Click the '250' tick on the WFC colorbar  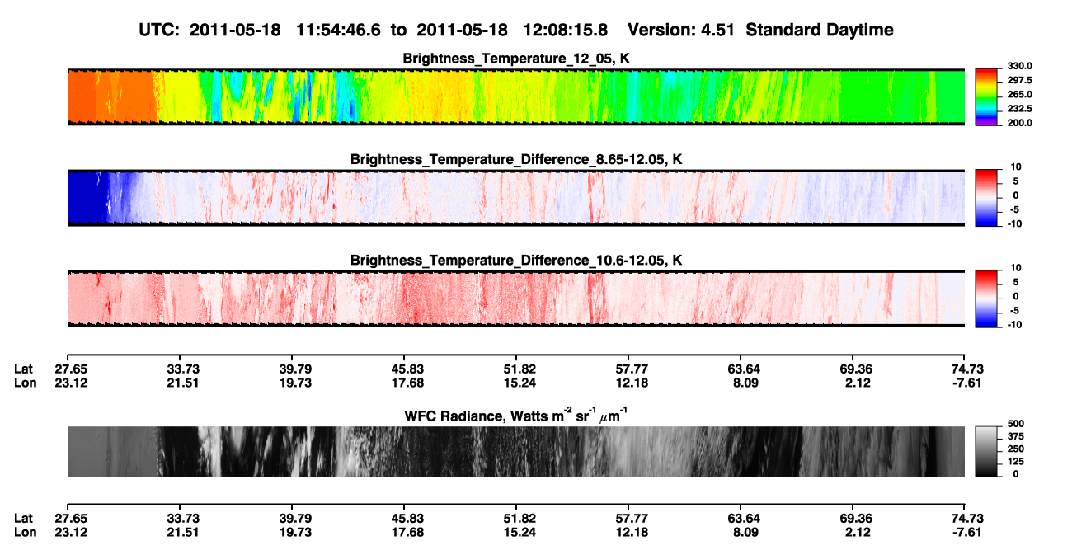[1015, 449]
